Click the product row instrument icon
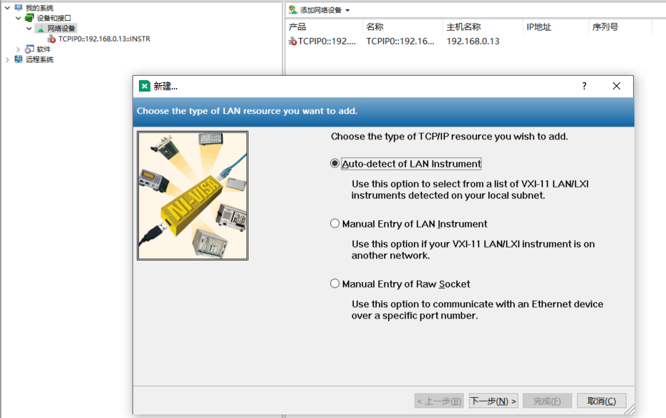Screen dimensions: 666x418 click(293, 42)
